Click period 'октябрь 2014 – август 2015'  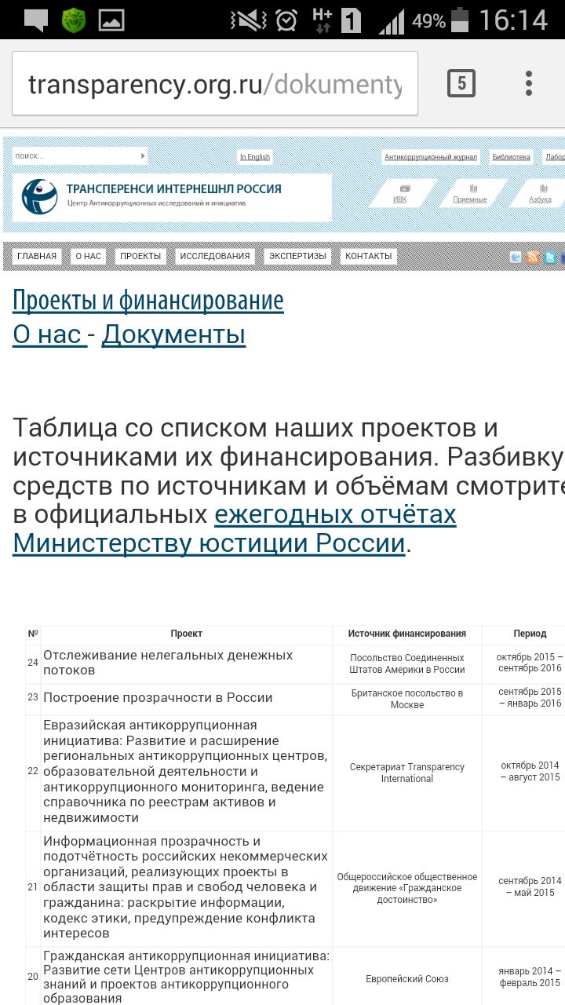[530, 771]
